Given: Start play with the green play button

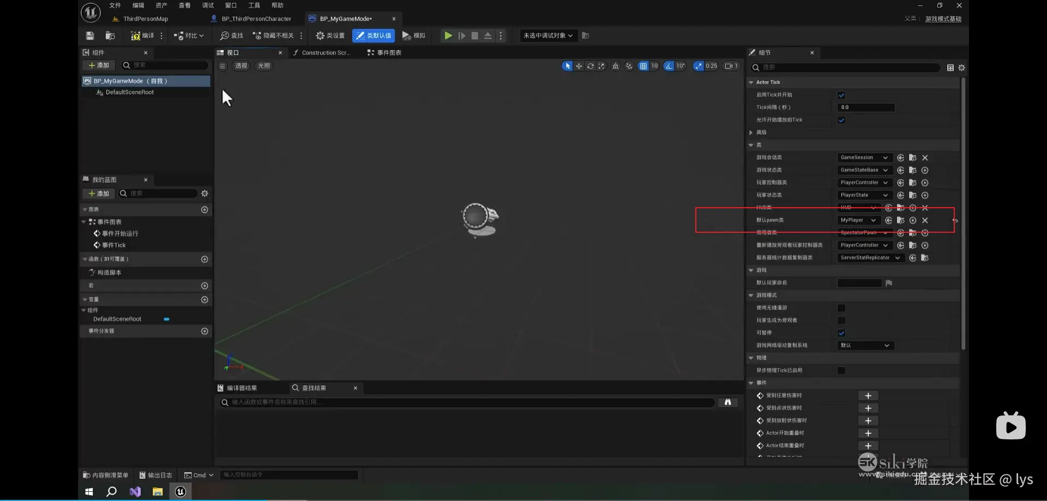Looking at the screenshot, I should pyautogui.click(x=448, y=35).
